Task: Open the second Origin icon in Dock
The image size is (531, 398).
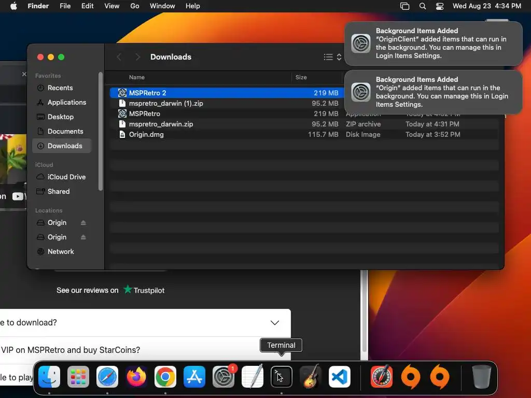Action: 440,377
